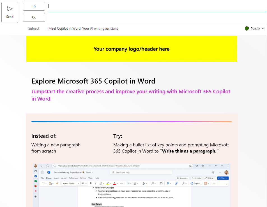Click the Find magnifier icon in embedded ribbon

tap(153, 183)
